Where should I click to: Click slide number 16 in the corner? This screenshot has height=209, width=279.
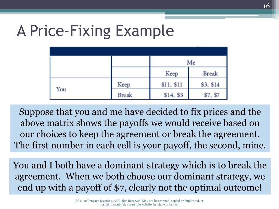click(x=266, y=6)
